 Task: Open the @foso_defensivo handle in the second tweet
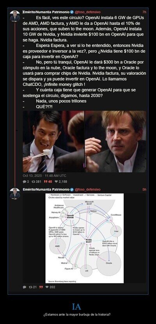point(87,189)
